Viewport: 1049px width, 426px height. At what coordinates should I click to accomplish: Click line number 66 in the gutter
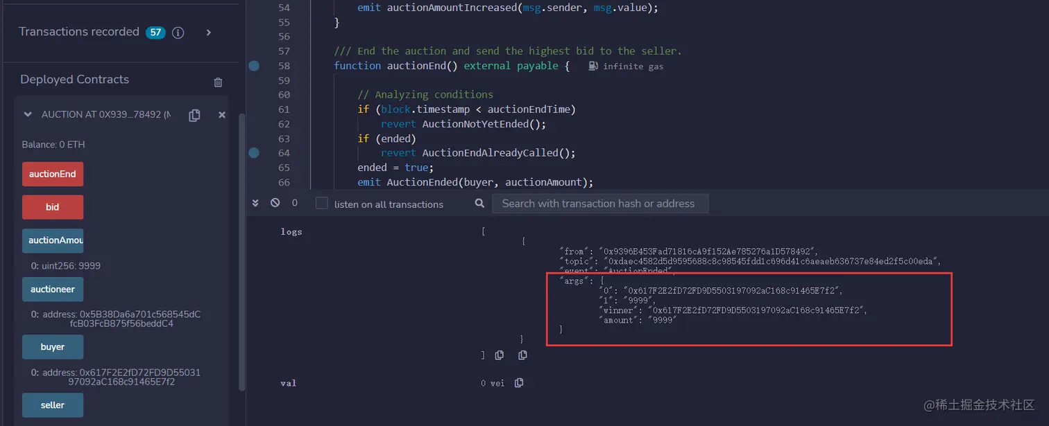point(283,182)
